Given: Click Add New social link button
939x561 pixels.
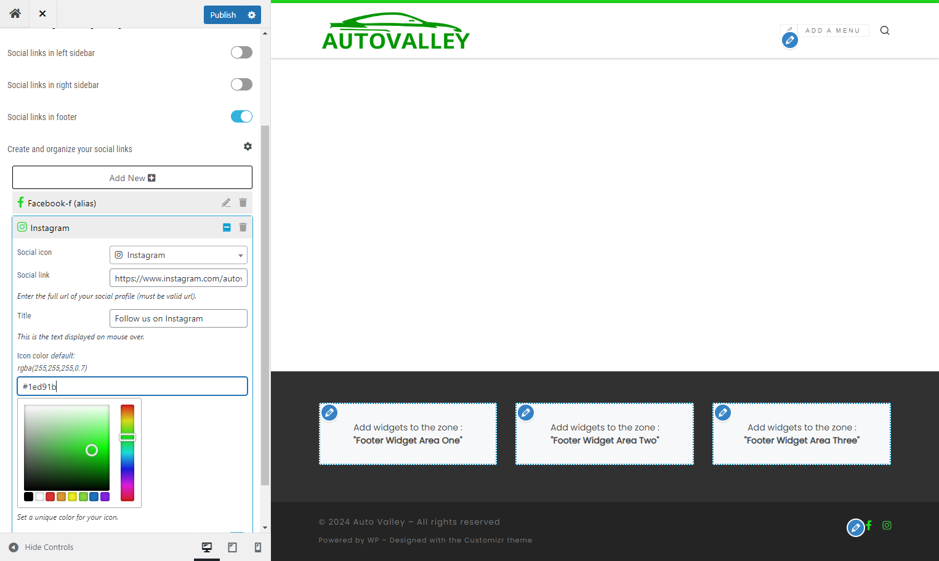Looking at the screenshot, I should [x=132, y=177].
